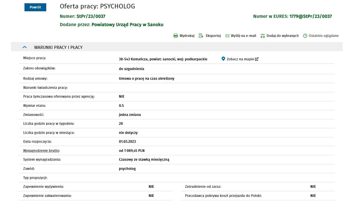Click the Powrót button

(x=35, y=7)
